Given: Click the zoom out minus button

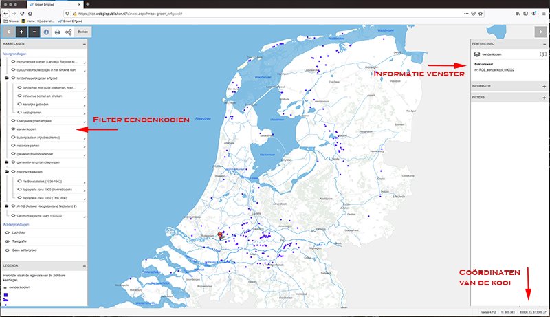Looking at the screenshot, I should coord(34,32).
